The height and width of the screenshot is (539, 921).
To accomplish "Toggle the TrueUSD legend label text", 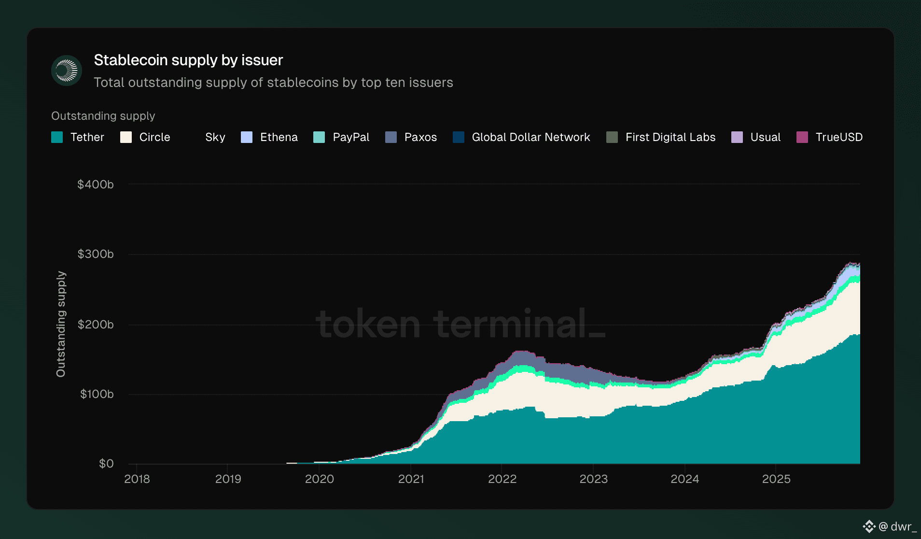I will point(839,137).
